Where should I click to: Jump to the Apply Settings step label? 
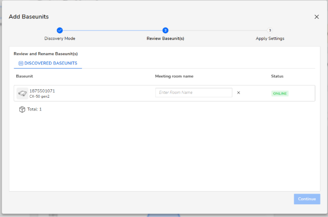(270, 39)
